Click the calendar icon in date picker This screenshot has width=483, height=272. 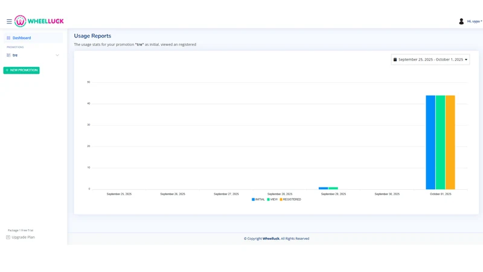click(x=395, y=59)
